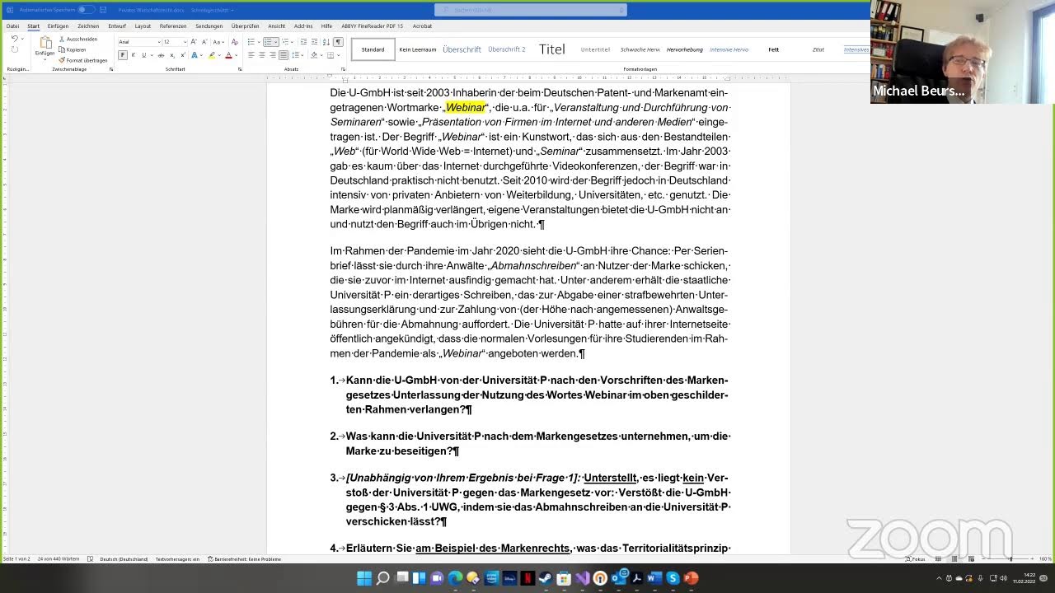Toggle the show paragraph marks ¶ button
The width and height of the screenshot is (1055, 593).
338,42
